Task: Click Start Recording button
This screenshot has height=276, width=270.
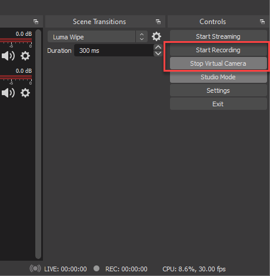Action: tap(218, 50)
